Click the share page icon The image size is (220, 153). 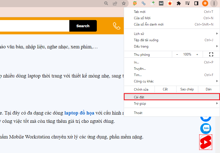[x=115, y=3]
